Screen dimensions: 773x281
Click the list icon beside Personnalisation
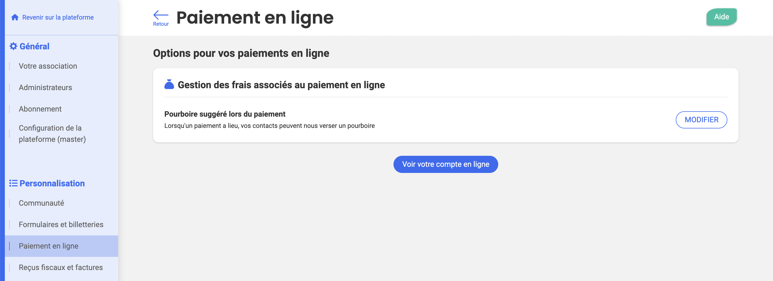pos(13,183)
